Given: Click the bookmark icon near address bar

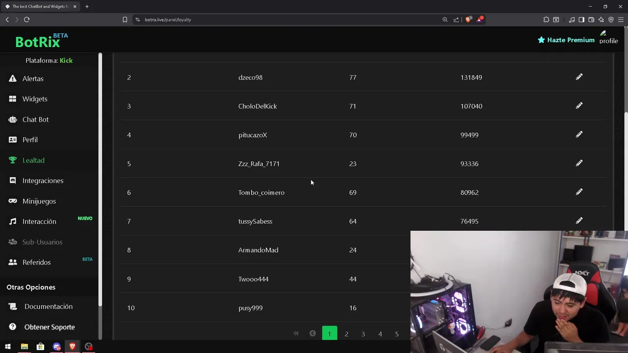Looking at the screenshot, I should point(125,20).
